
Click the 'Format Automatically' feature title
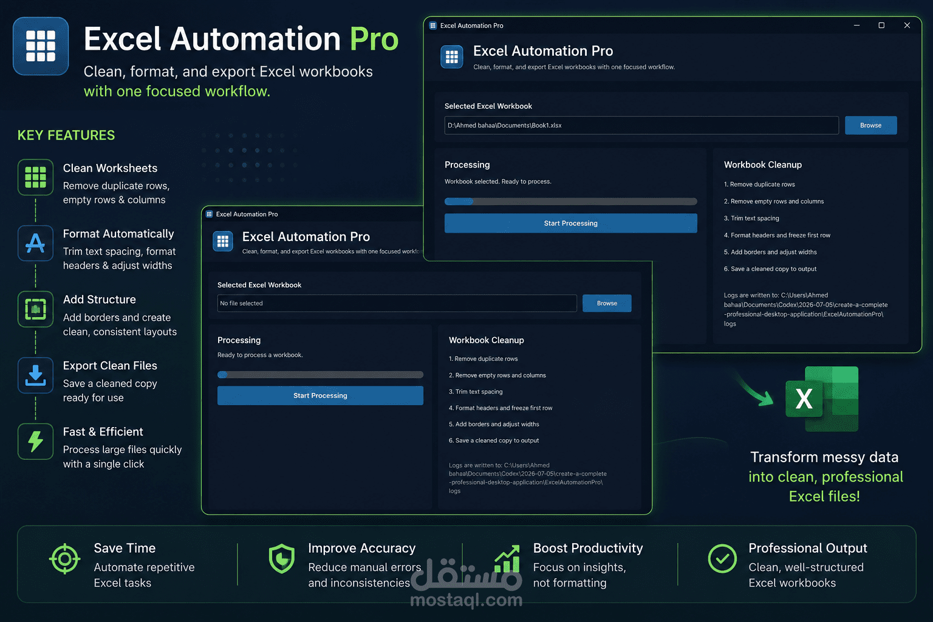(118, 234)
